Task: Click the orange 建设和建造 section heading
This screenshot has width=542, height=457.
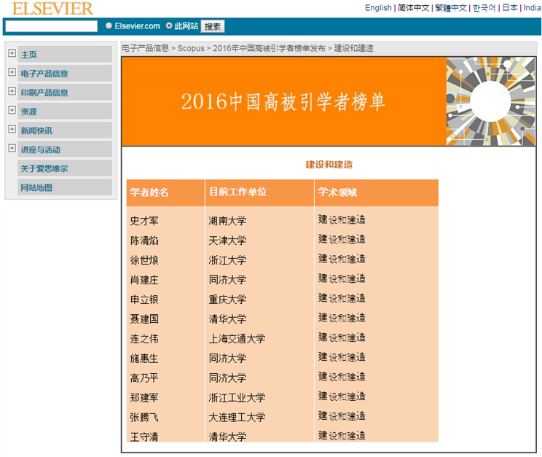Action: coord(329,164)
